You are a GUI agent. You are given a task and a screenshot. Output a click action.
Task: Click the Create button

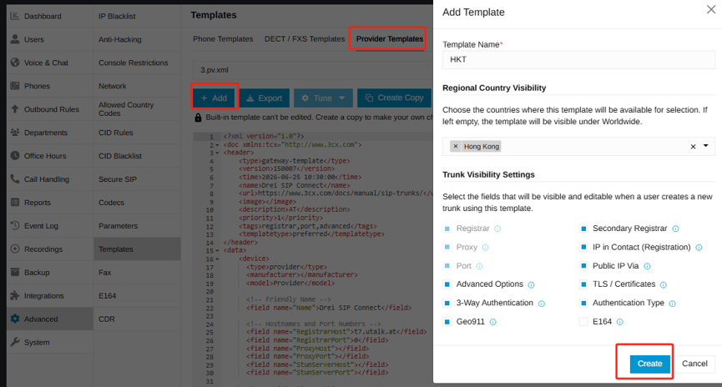(x=649, y=364)
